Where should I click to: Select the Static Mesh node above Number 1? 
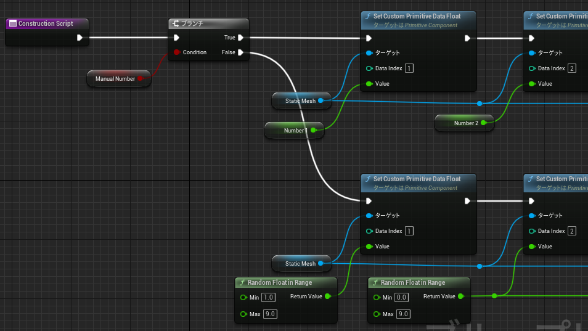tap(301, 101)
